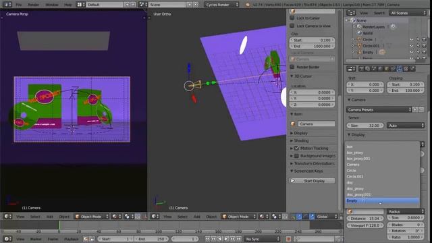The width and height of the screenshot is (432, 243).
Task: Open the Help menu
Action: (67, 5)
